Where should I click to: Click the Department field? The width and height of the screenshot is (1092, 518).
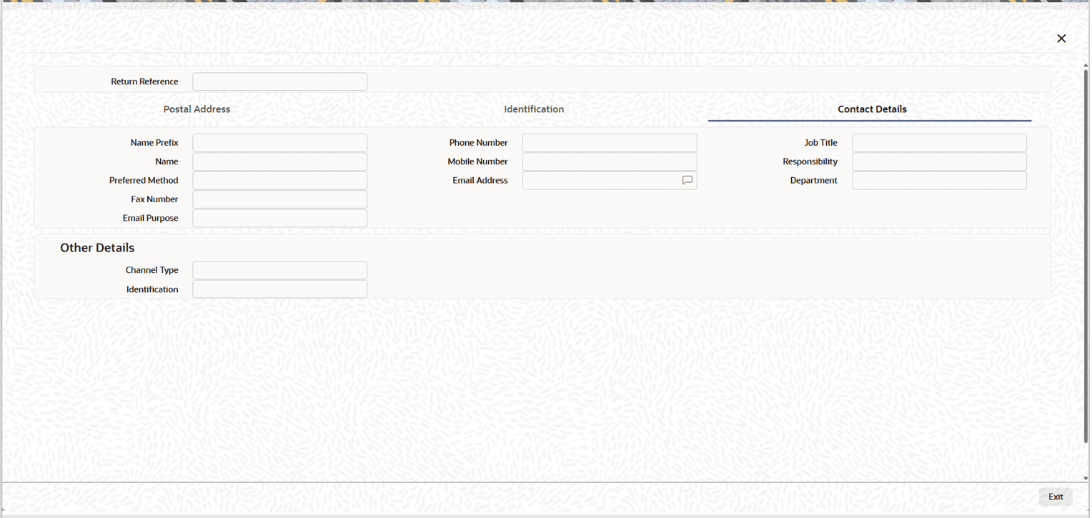coord(939,181)
